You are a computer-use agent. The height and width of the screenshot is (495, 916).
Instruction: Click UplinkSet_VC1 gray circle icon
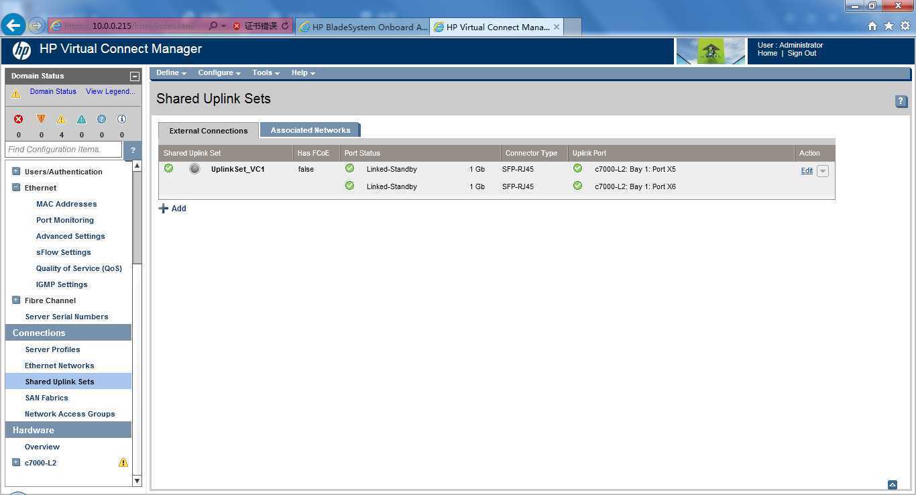[194, 169]
